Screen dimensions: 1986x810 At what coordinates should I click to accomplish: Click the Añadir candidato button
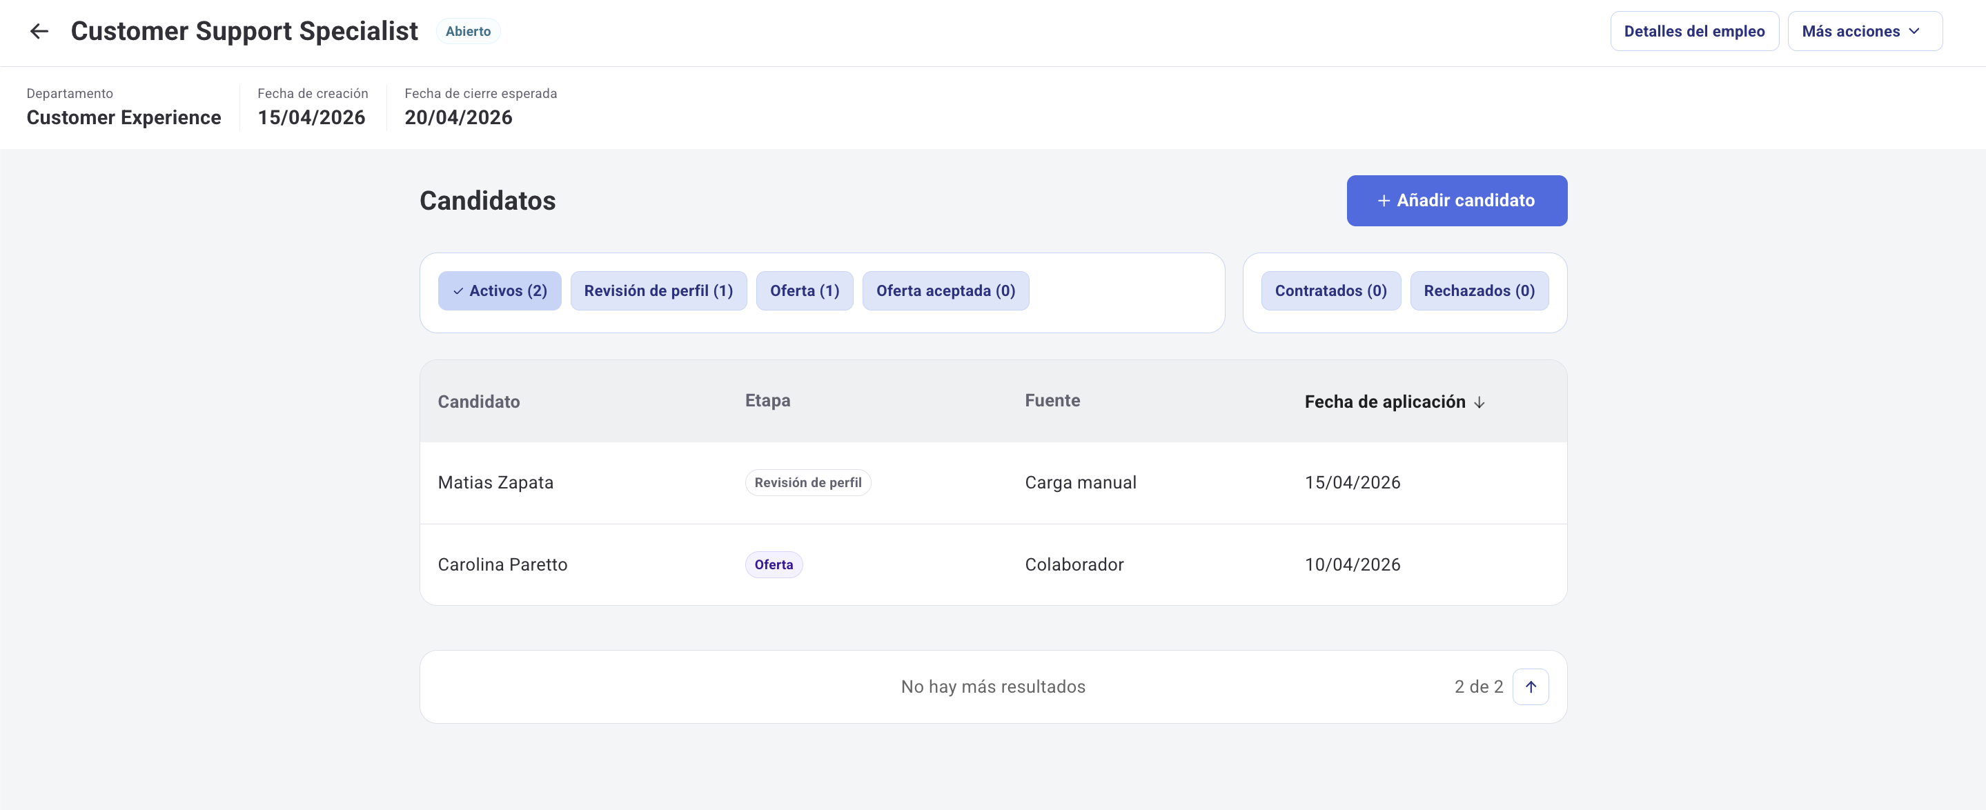pos(1456,200)
